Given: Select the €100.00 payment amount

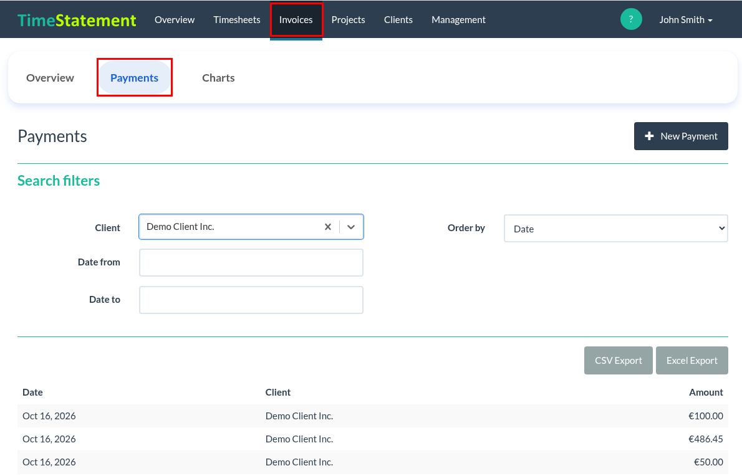Looking at the screenshot, I should pos(706,416).
